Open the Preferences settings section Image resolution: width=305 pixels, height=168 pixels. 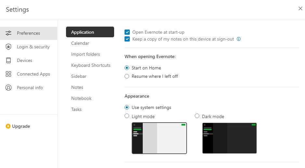tap(29, 33)
